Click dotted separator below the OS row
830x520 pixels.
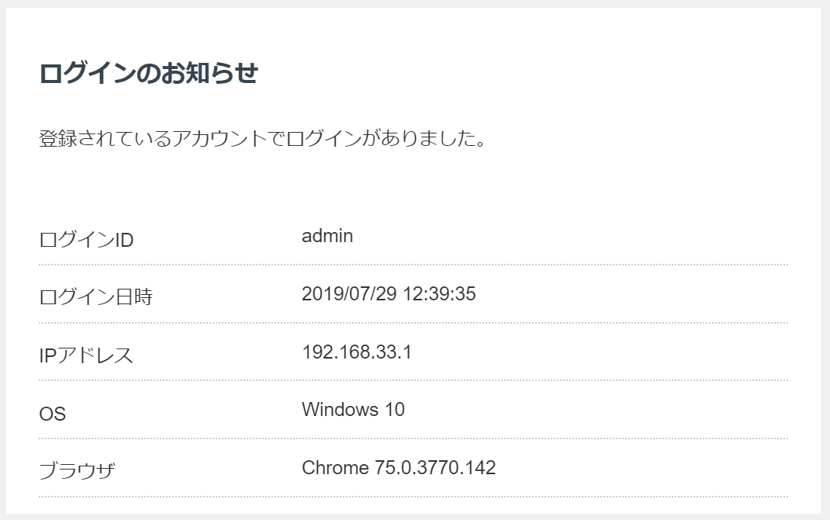click(413, 439)
